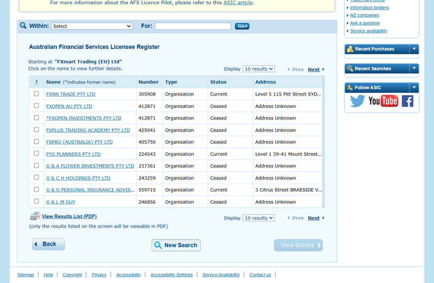Click address 'Level 1 39-41 Mount Street...'
434x283 pixels.
point(288,154)
